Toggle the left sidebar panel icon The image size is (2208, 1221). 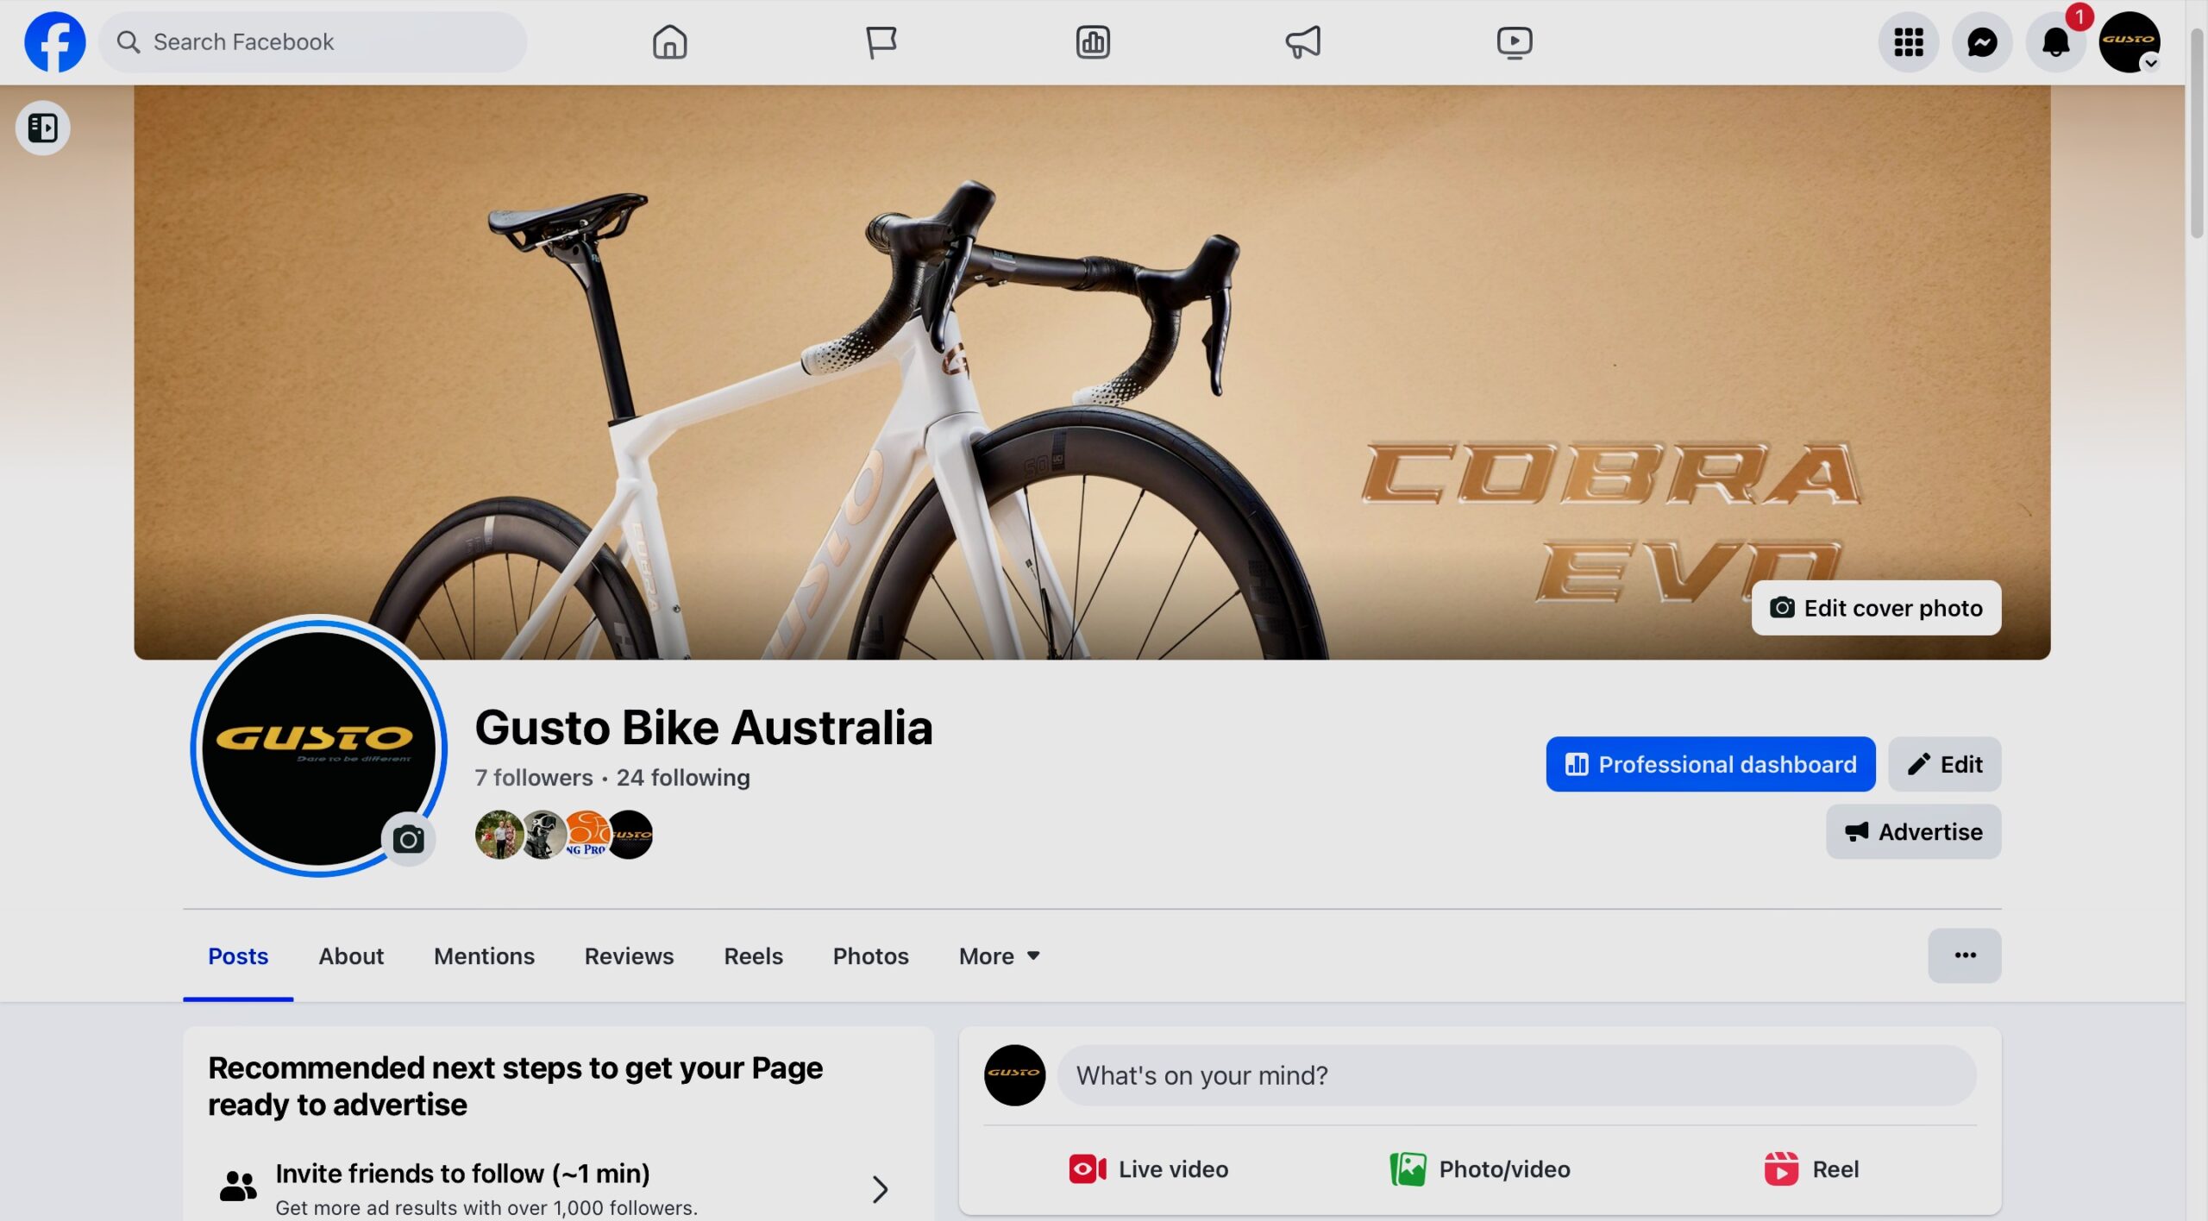(x=42, y=128)
